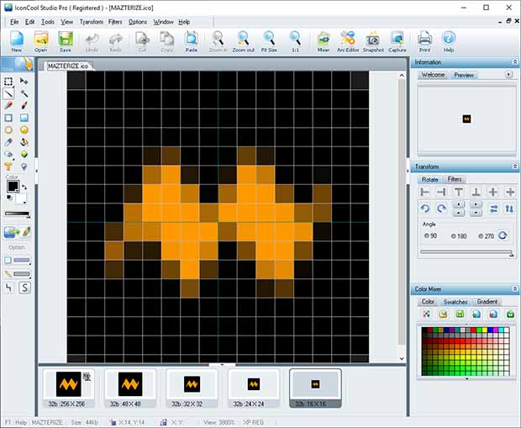521x428 pixels.
Task: Click the New file toolbar icon
Action: (16, 41)
